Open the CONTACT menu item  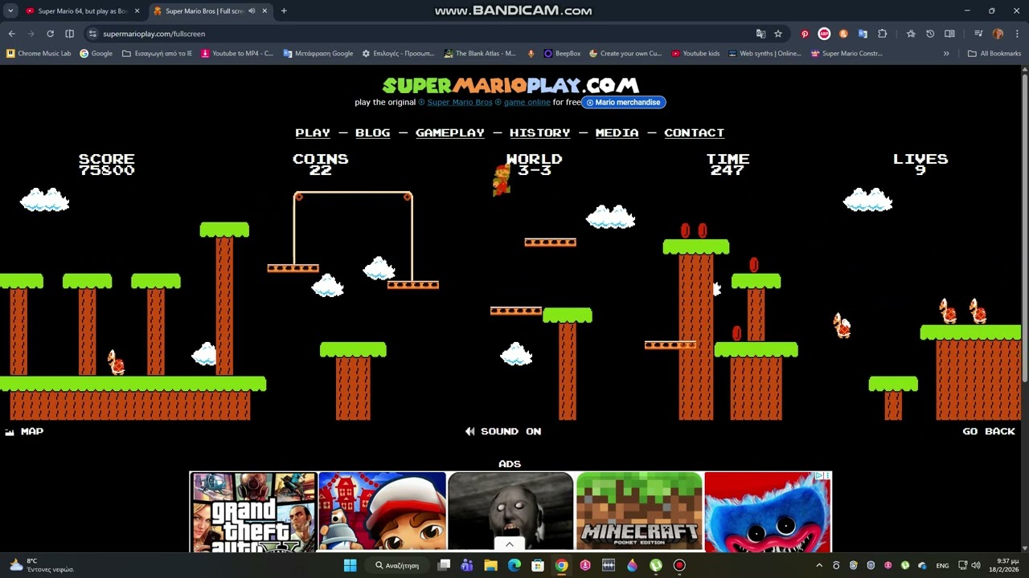coord(694,132)
